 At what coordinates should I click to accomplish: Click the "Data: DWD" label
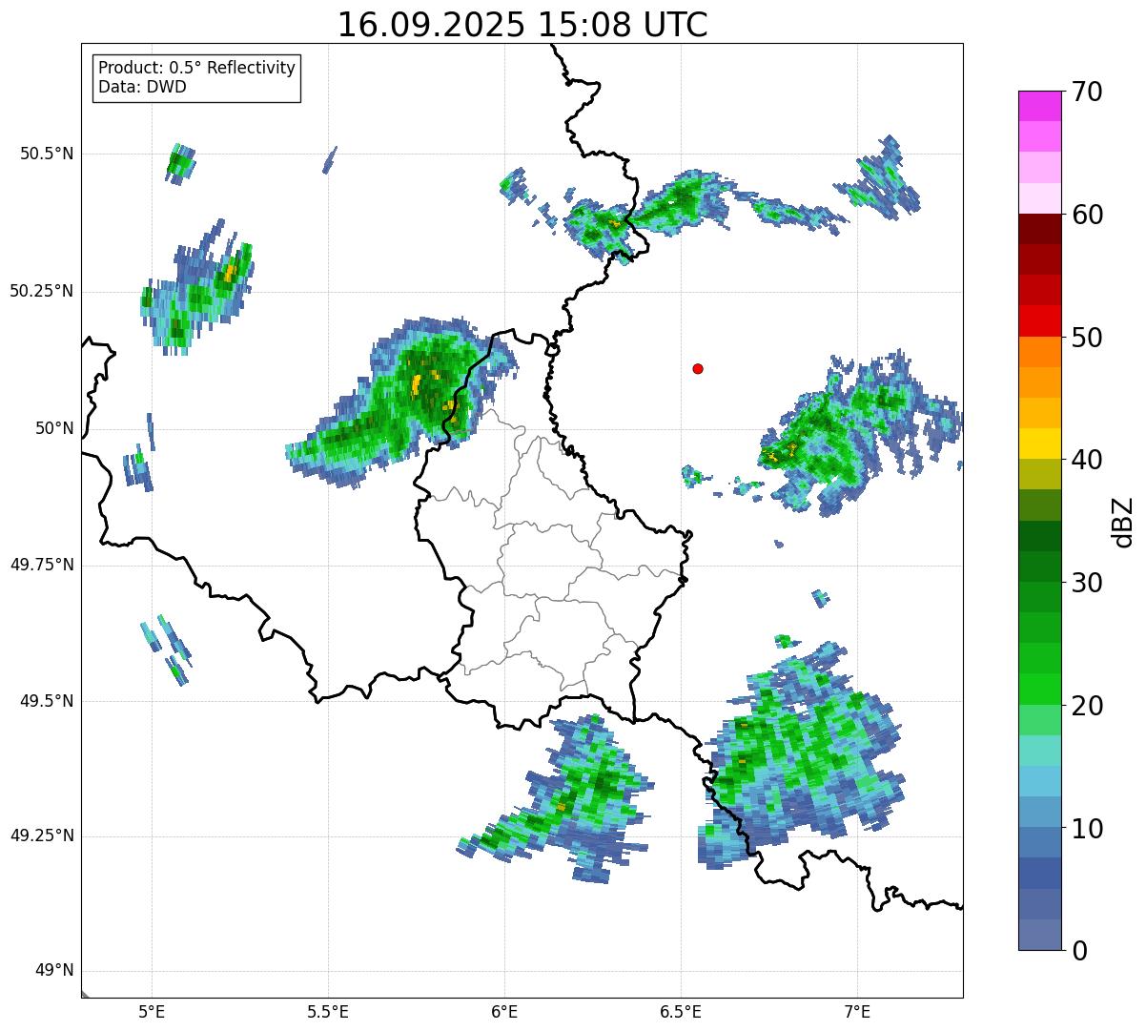(142, 88)
